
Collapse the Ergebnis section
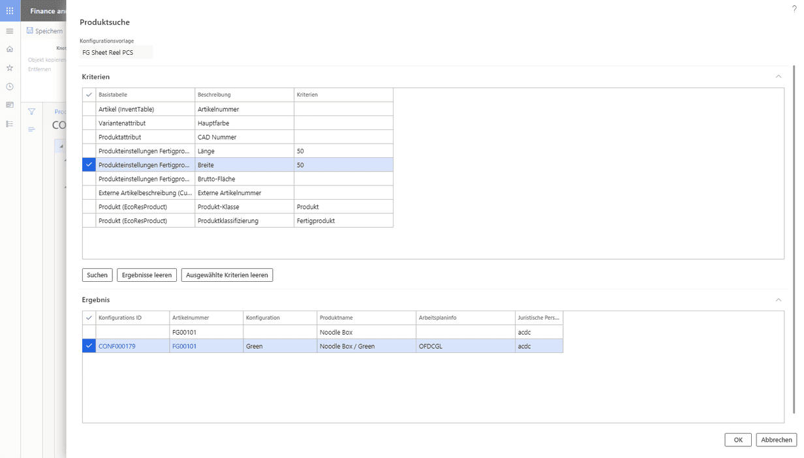click(778, 300)
